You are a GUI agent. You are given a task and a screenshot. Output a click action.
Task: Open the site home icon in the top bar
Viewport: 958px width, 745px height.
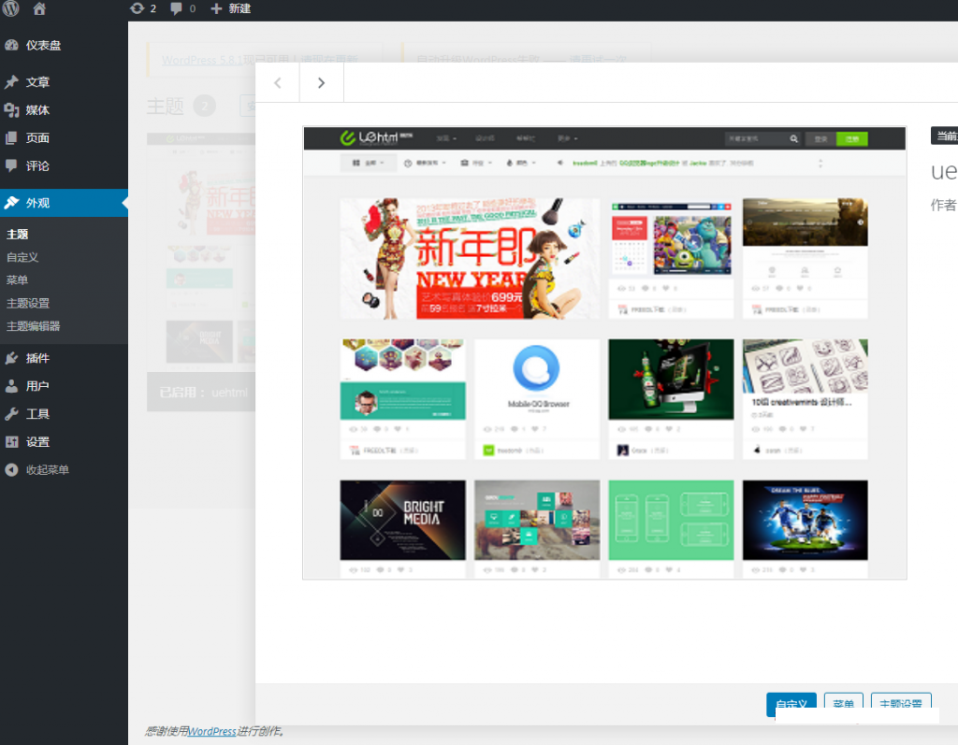click(39, 8)
